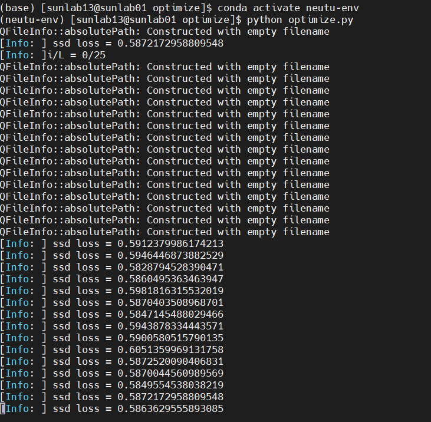Viewport: 431px width, 422px height.
Task: Click ssd loss value 0.5847145488029466
Action: (170, 315)
